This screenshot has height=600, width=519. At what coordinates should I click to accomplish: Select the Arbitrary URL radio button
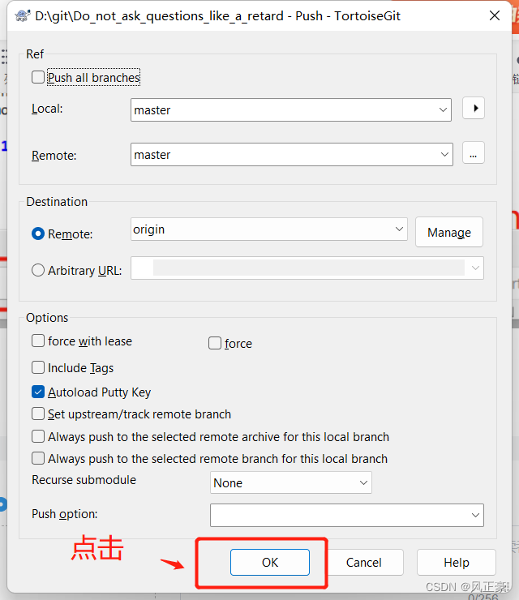[x=38, y=270]
